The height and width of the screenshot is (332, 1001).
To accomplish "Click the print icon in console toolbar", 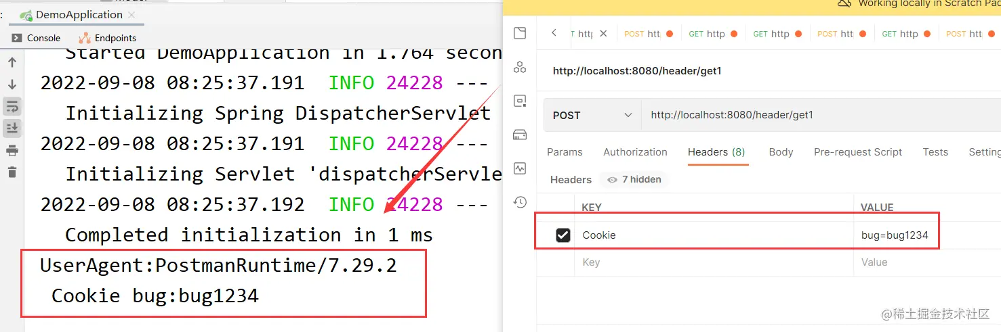I will point(12,150).
